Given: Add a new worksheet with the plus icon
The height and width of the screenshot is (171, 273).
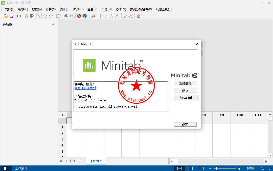Looking at the screenshot, I should pyautogui.click(x=84, y=161).
